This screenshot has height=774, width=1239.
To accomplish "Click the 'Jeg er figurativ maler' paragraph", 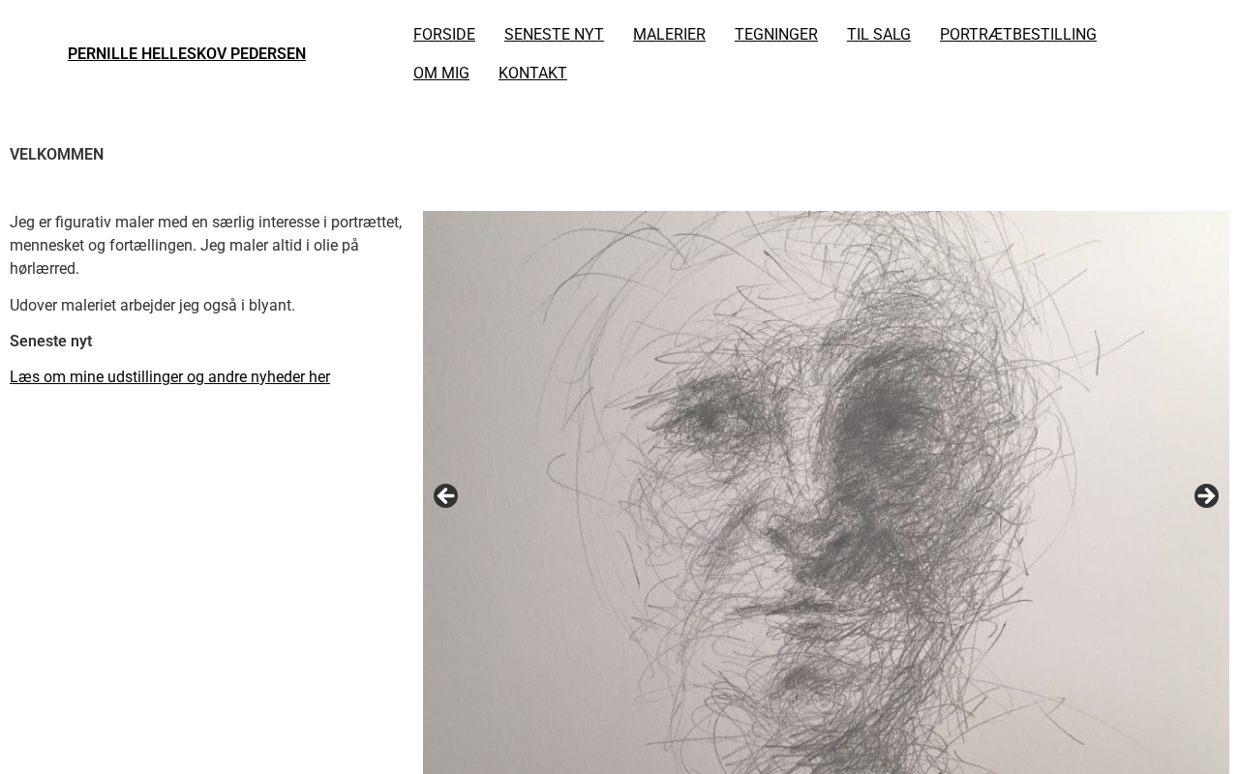I will (x=206, y=246).
